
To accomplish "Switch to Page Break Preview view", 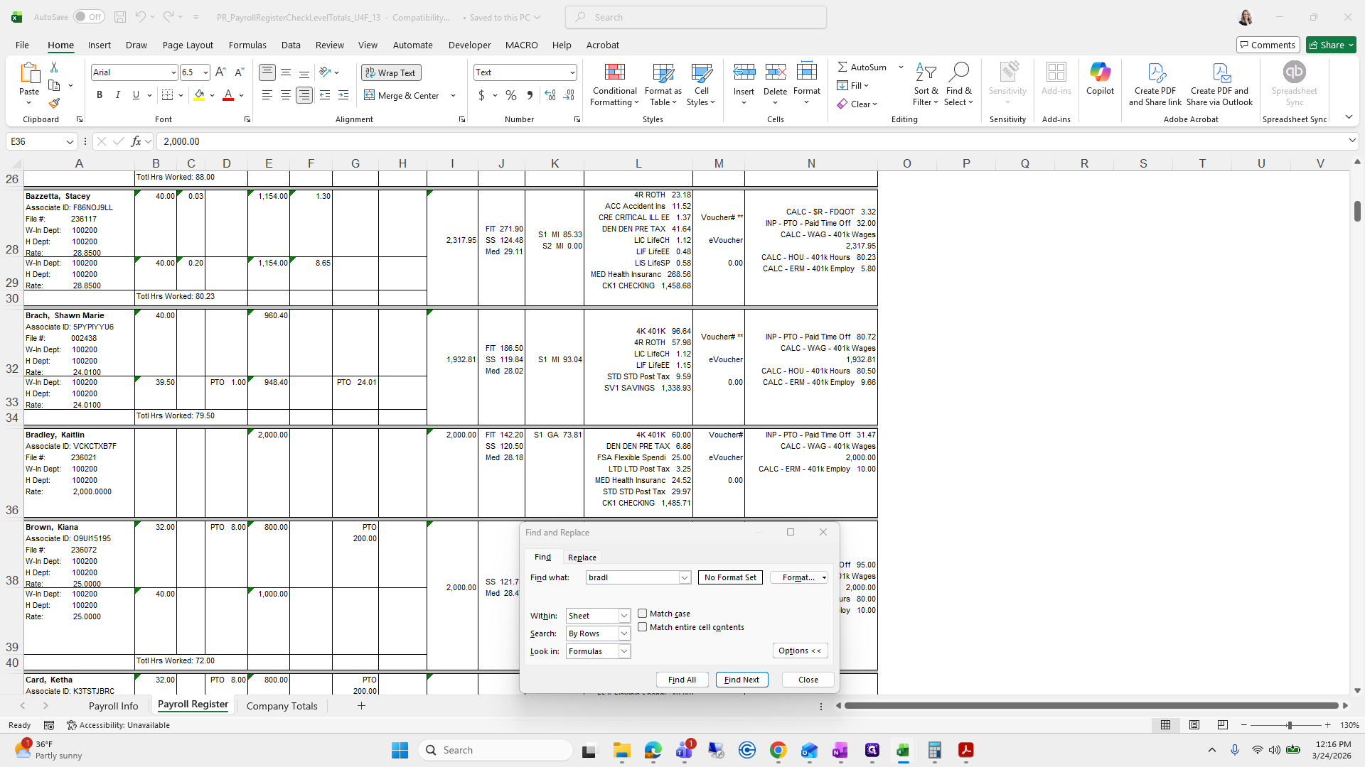I will pyautogui.click(x=1222, y=725).
